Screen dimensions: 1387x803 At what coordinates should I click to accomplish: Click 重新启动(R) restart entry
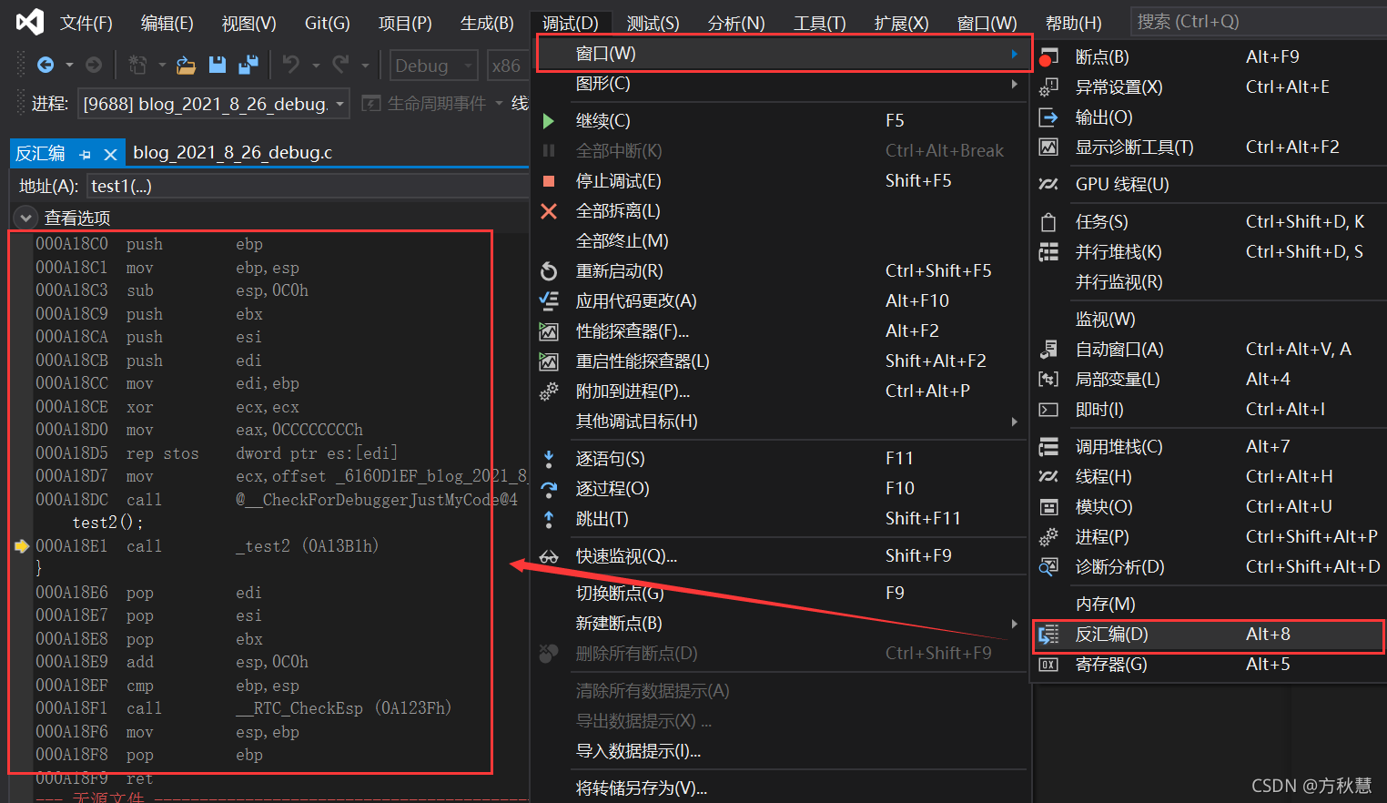click(781, 270)
